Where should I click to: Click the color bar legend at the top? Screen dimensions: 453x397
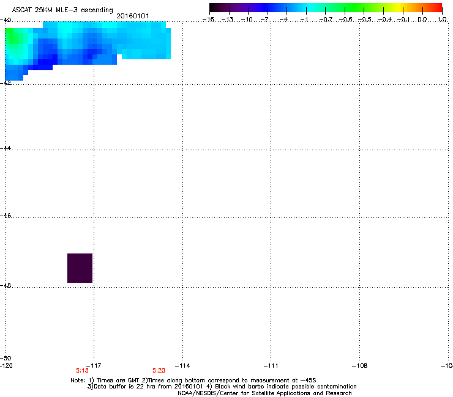click(326, 8)
